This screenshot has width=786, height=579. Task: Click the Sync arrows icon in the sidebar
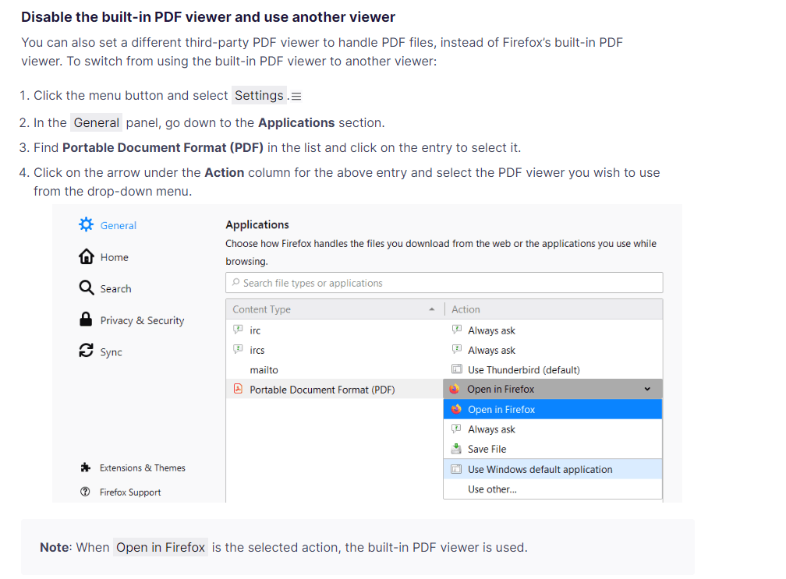click(87, 351)
